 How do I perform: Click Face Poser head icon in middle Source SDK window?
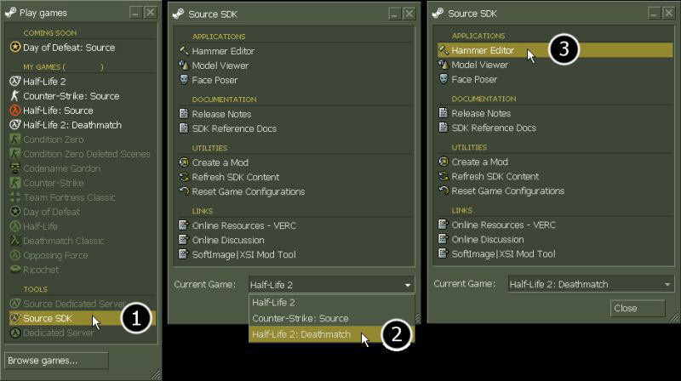pyautogui.click(x=184, y=80)
